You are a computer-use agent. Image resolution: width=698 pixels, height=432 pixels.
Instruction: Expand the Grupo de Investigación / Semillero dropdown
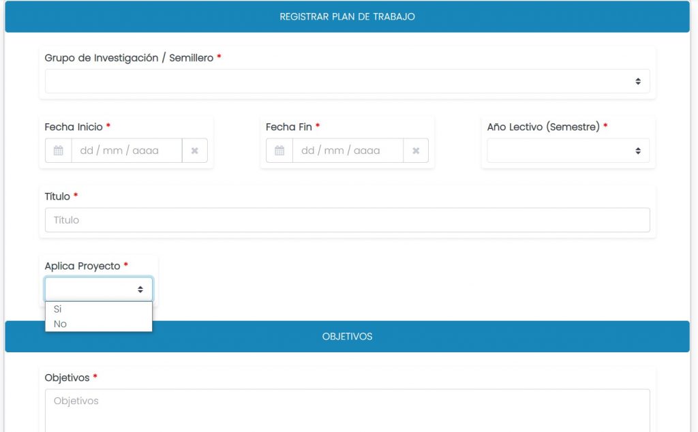pyautogui.click(x=347, y=81)
